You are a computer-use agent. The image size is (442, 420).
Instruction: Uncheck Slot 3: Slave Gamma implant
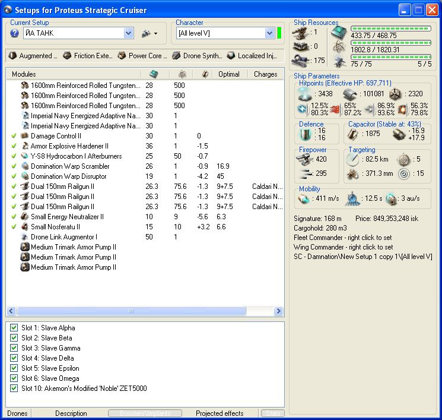tap(14, 348)
